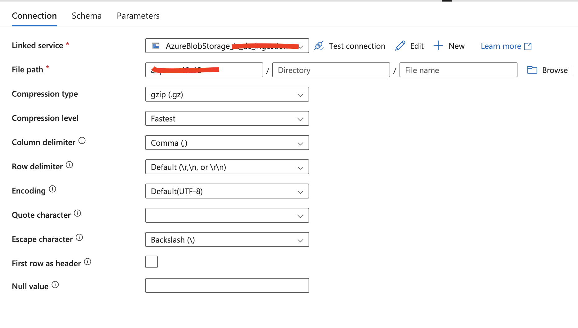This screenshot has width=578, height=328.
Task: Click the Null value info icon
Action: [56, 284]
